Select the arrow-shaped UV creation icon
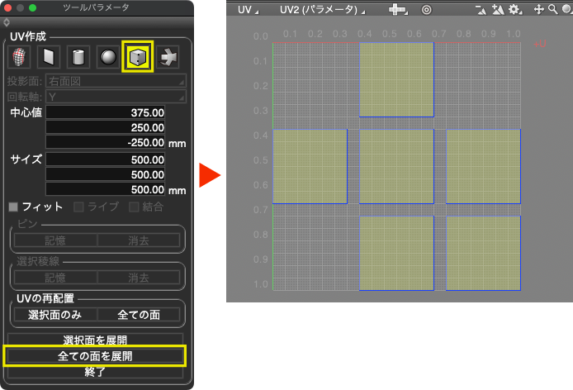The image size is (573, 390). [x=168, y=57]
